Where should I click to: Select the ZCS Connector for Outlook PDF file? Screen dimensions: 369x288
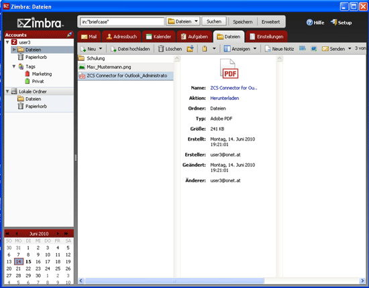[x=125, y=76]
